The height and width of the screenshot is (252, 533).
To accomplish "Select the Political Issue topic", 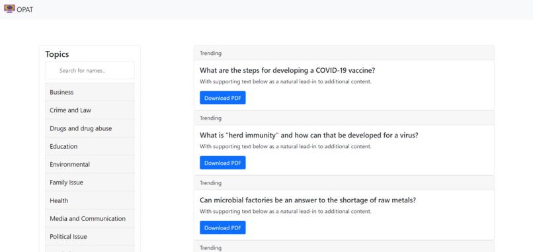I will [90, 237].
